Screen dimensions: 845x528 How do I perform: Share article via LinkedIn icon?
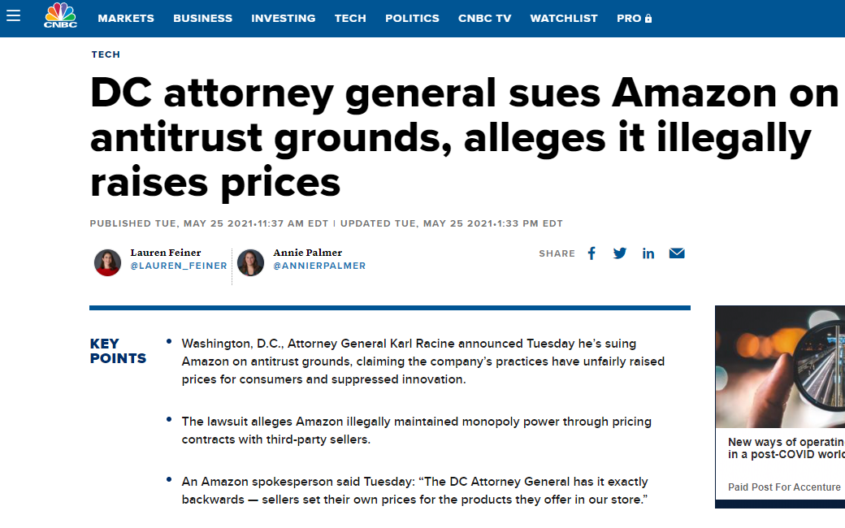pyautogui.click(x=648, y=253)
